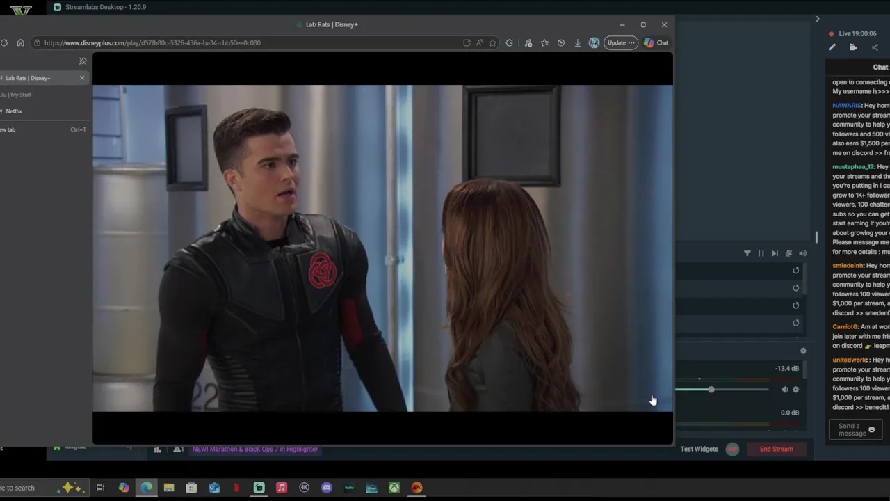Open the audio mixer settings gear
The image size is (890, 501).
(x=803, y=351)
